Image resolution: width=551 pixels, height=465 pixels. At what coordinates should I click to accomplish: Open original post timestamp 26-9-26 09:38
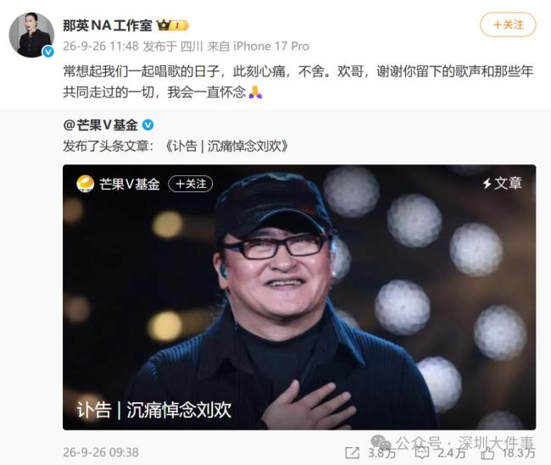101,452
